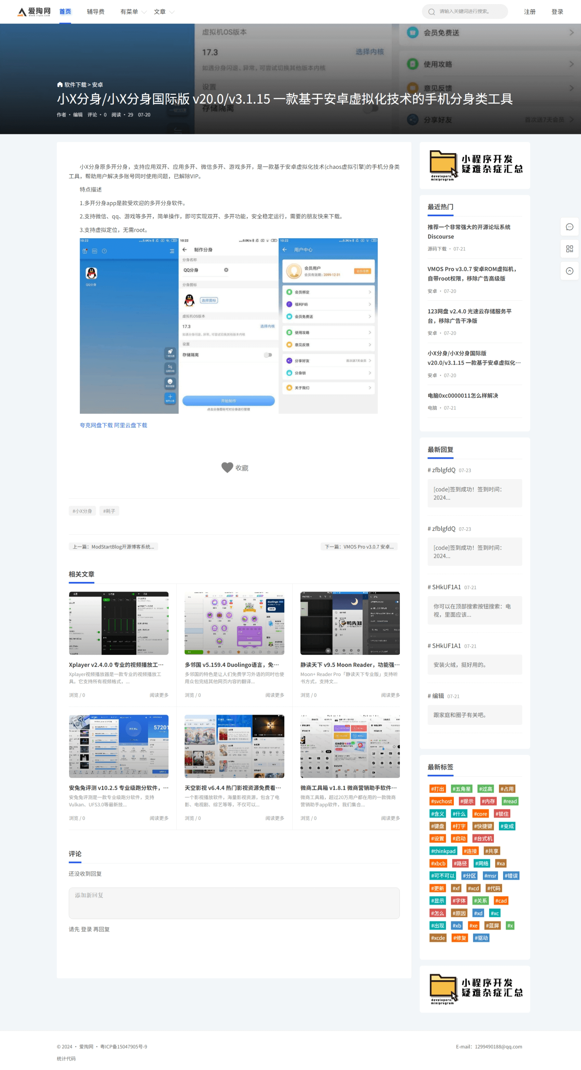
Task: Click 阅读更多 under Xplayer article
Action: tap(159, 695)
